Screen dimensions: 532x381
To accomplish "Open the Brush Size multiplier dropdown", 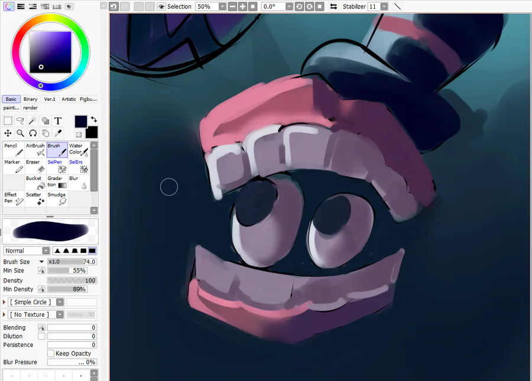I will tap(41, 261).
